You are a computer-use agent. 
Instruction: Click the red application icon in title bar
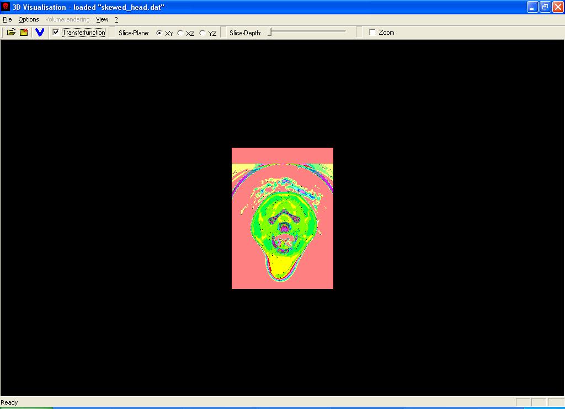(x=6, y=7)
